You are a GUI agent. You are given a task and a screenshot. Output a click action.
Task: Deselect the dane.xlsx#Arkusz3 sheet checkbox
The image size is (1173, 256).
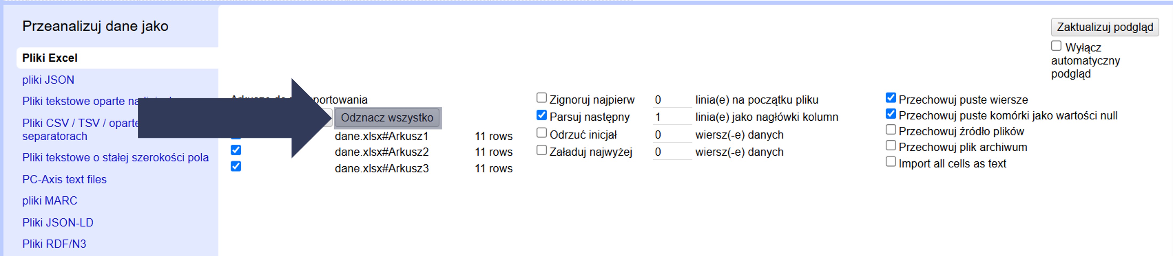236,167
